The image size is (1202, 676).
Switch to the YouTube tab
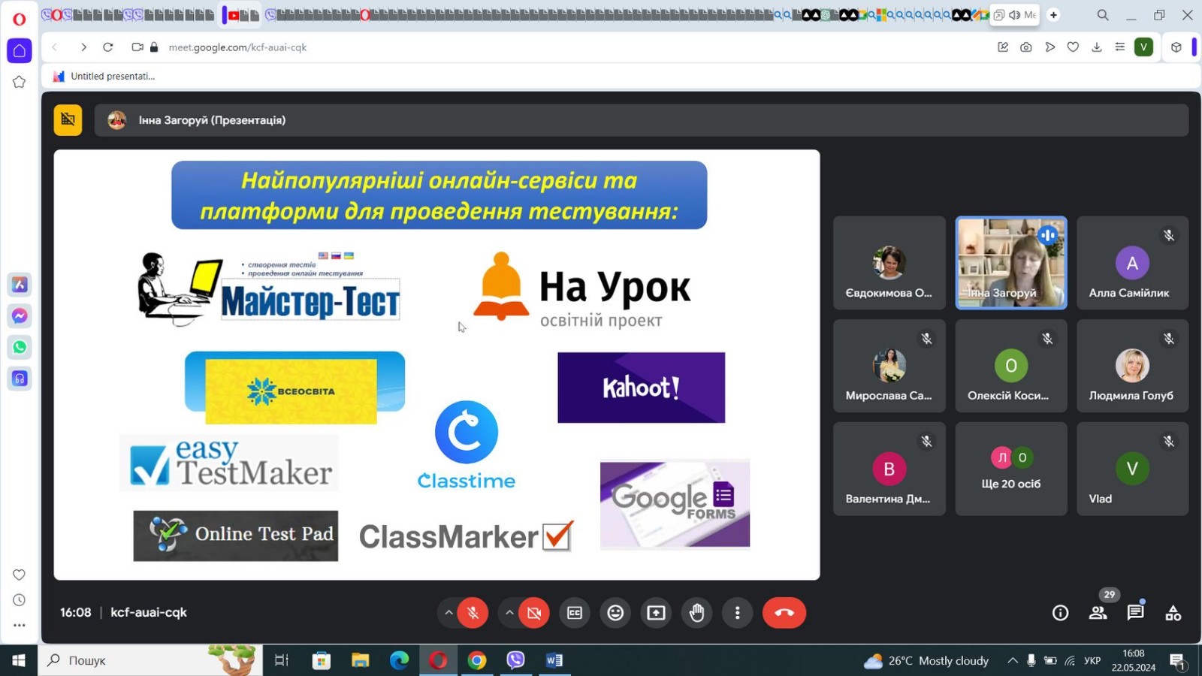pos(234,15)
